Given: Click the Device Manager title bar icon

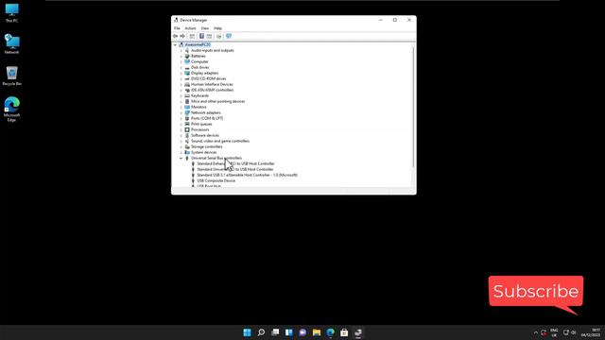Looking at the screenshot, I should (176, 20).
